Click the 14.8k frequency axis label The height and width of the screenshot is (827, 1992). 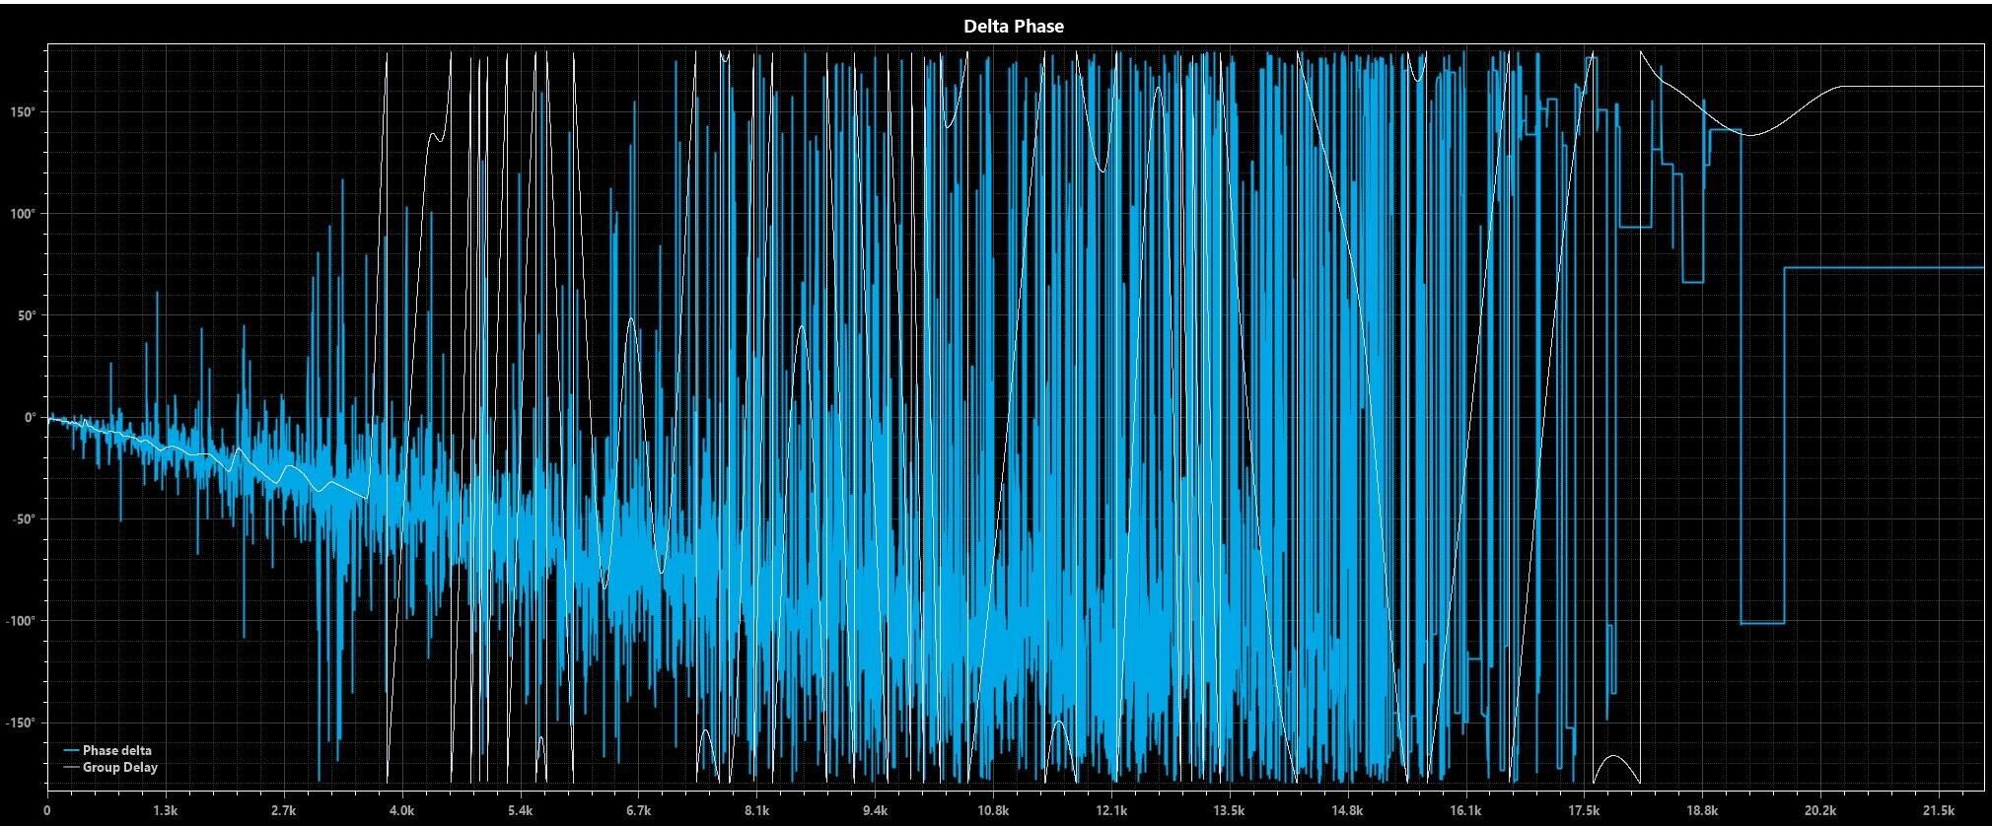(1348, 811)
